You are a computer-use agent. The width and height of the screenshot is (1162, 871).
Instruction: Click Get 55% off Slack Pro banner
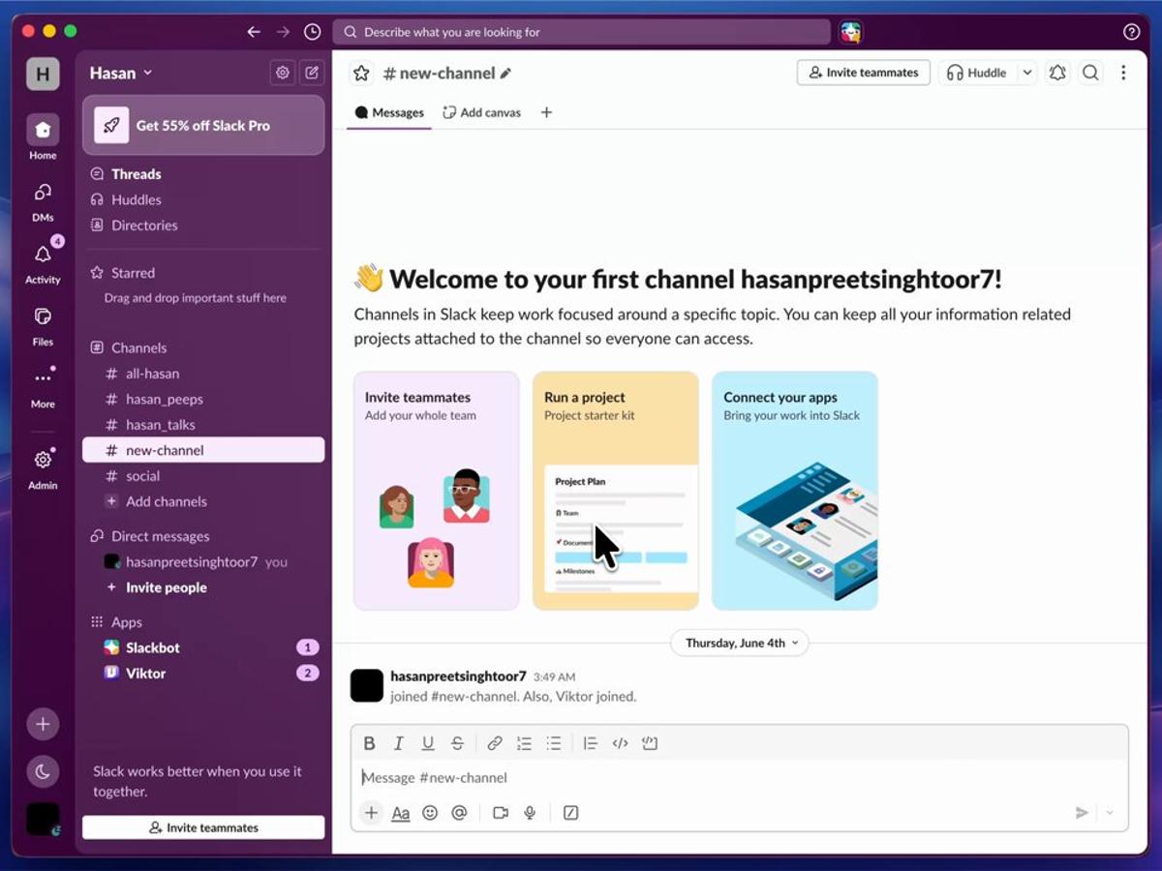tap(203, 125)
